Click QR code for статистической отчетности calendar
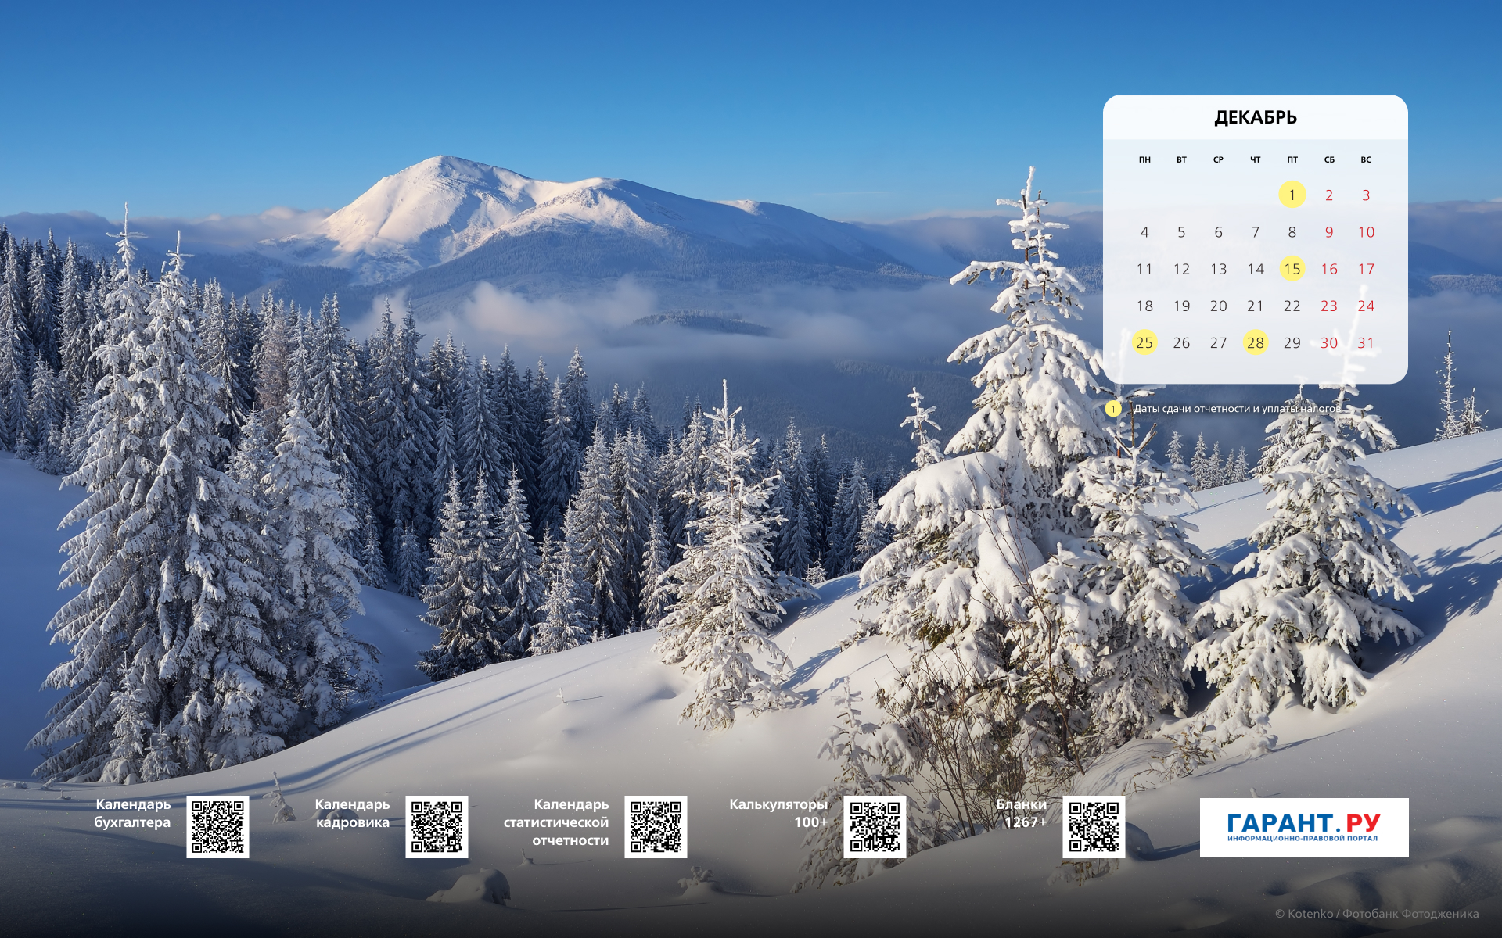The height and width of the screenshot is (938, 1502). pyautogui.click(x=656, y=826)
